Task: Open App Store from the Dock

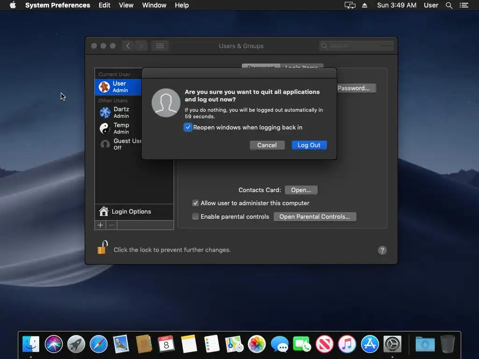Action: click(370, 344)
